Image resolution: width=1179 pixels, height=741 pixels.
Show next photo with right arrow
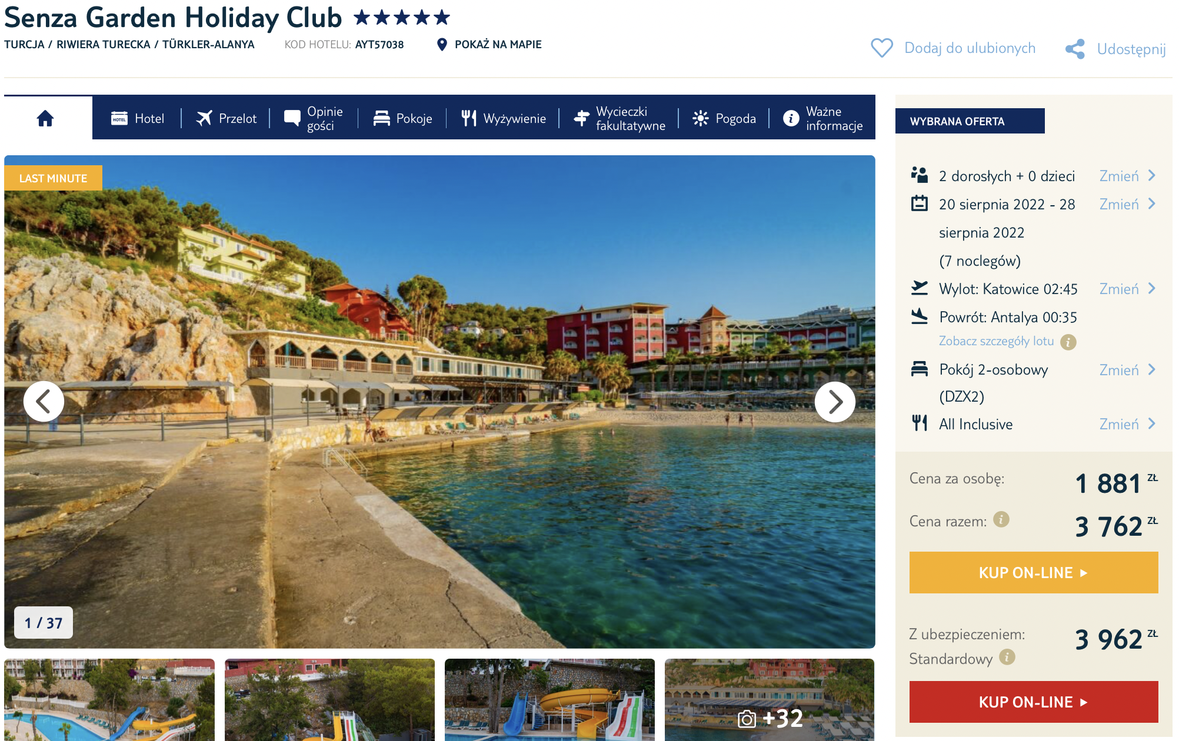coord(834,402)
